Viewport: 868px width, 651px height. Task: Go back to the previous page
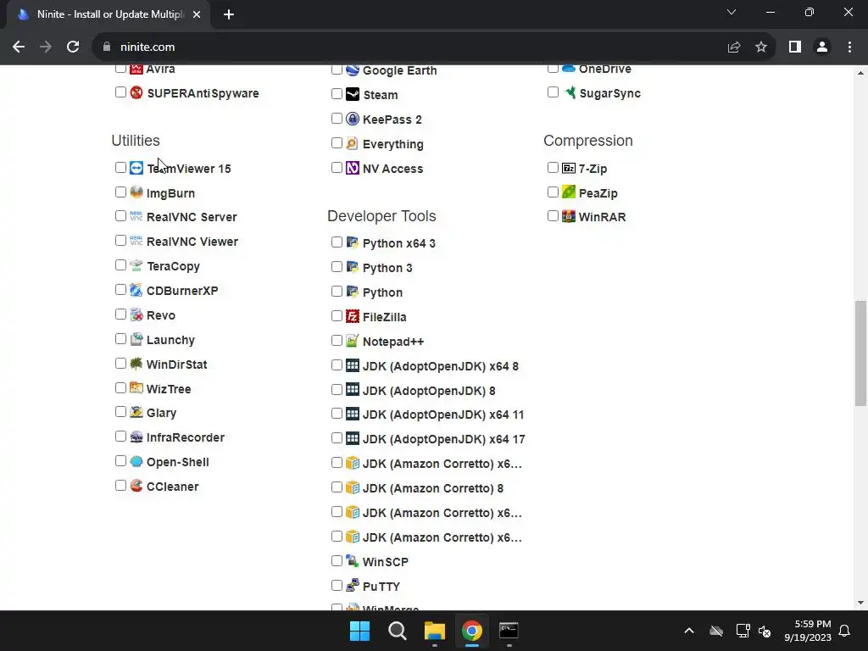(19, 47)
